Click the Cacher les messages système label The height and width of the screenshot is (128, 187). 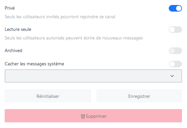35,64
